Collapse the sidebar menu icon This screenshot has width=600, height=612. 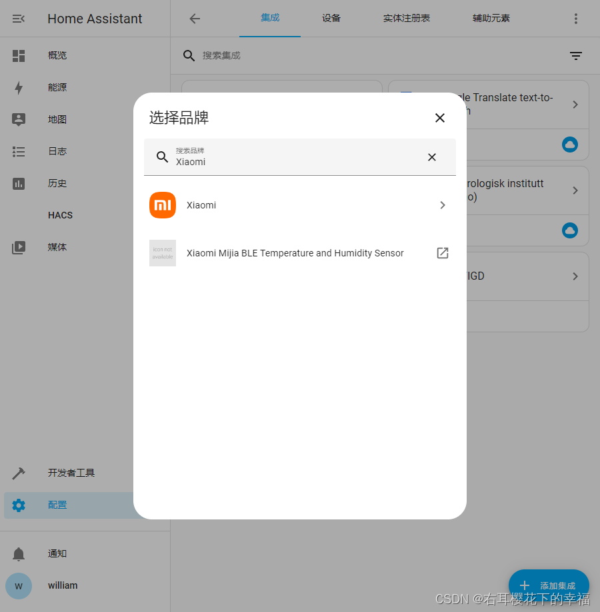pyautogui.click(x=19, y=19)
